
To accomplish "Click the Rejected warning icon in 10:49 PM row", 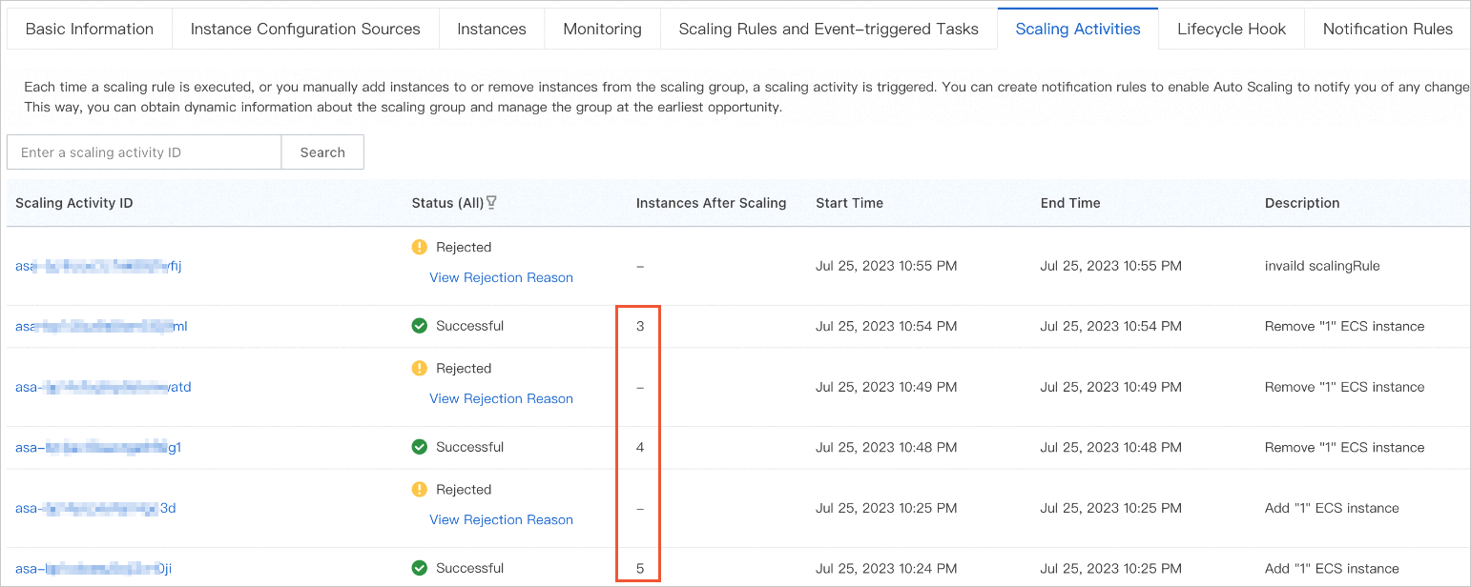I will tap(419, 368).
